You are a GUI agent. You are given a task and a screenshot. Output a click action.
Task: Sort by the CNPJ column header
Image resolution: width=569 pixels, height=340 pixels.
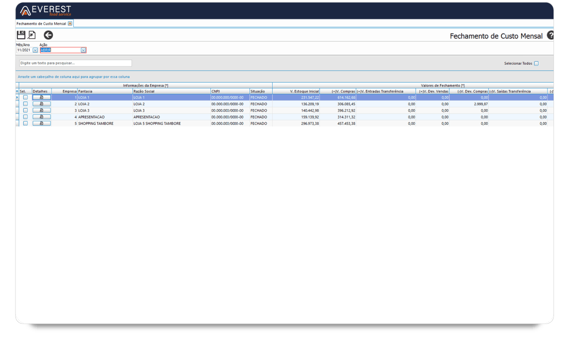coord(229,91)
